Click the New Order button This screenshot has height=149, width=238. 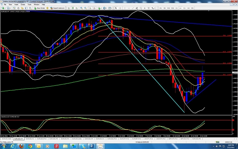pyautogui.click(x=40, y=8)
